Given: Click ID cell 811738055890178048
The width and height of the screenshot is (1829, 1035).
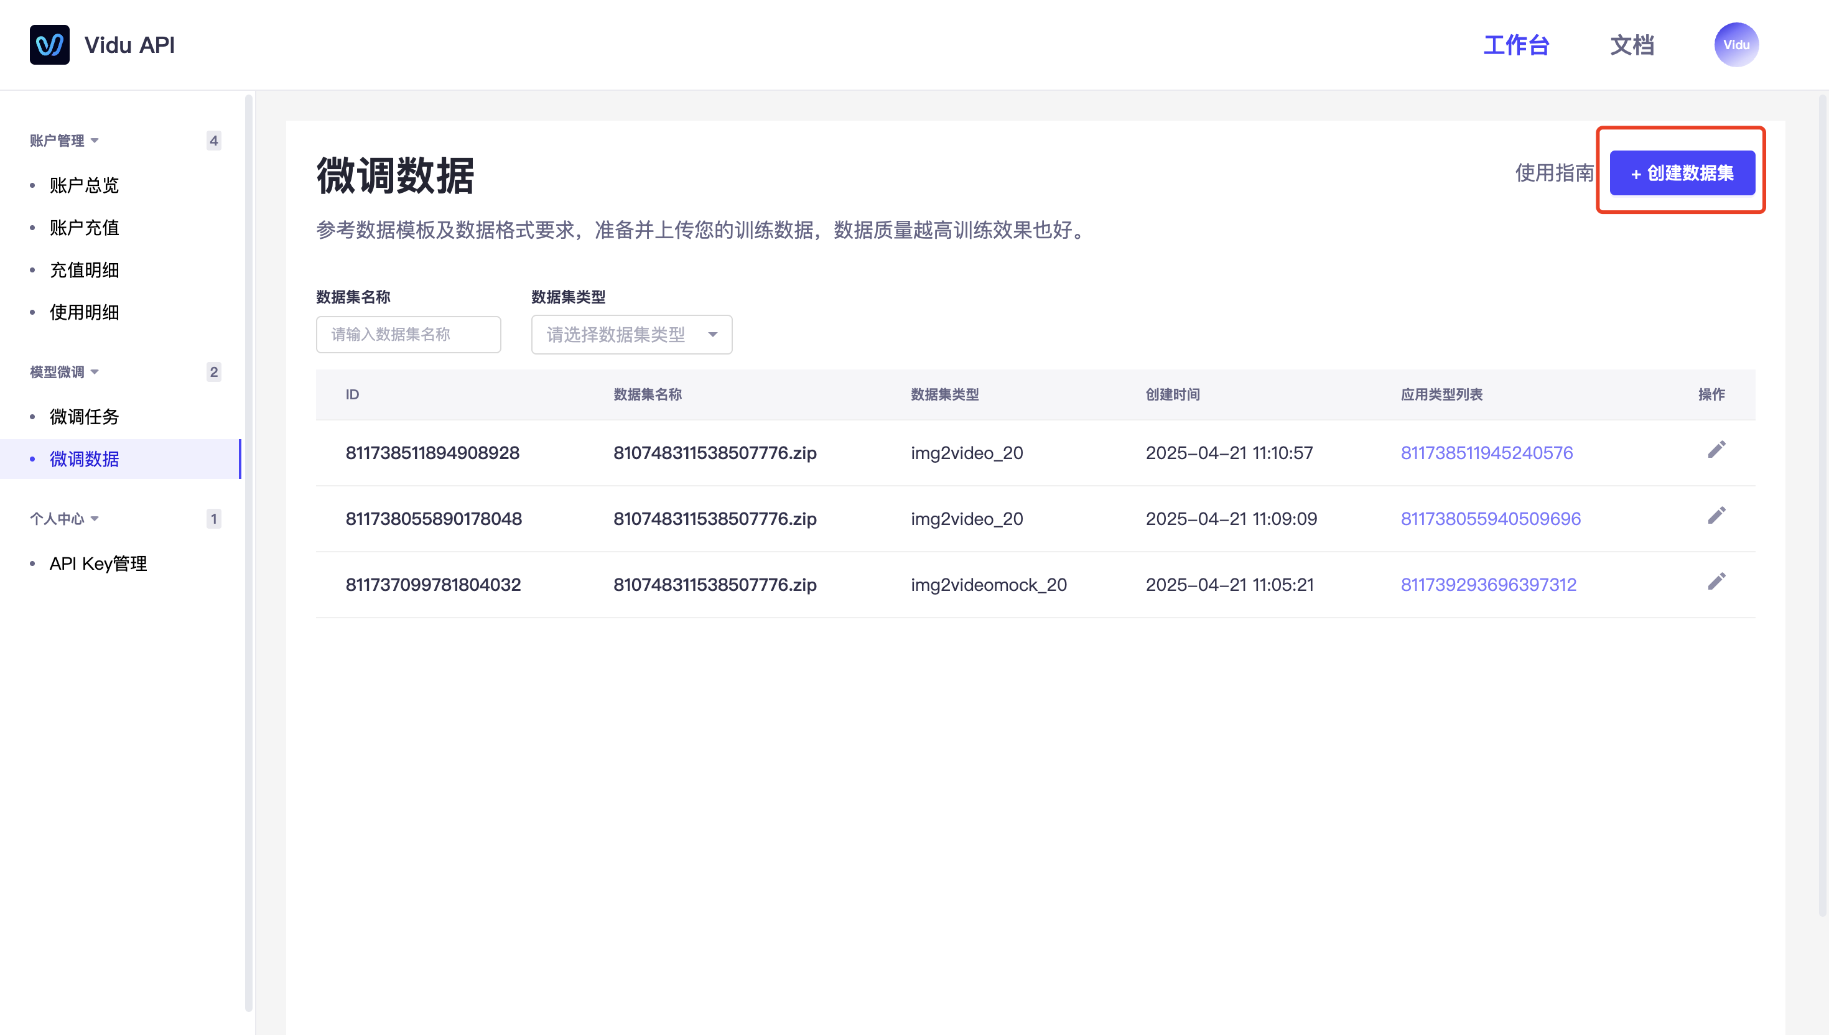Looking at the screenshot, I should (x=434, y=519).
